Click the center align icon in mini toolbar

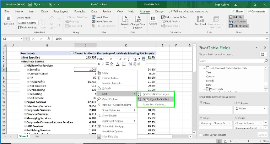click(107, 64)
